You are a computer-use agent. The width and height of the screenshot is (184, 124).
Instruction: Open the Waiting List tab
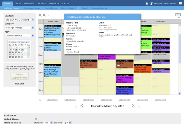(x=29, y=4)
